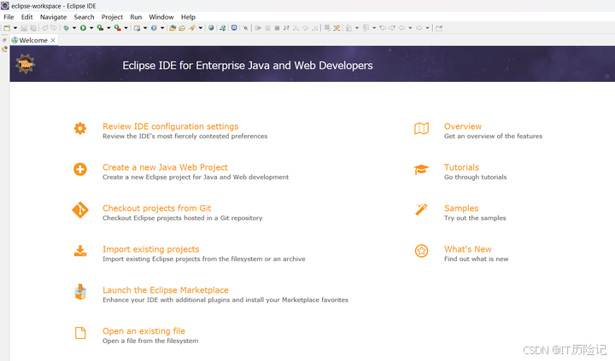Viewport: 615px width, 361px height.
Task: Click Checkout projects from Git link
Action: coord(156,208)
